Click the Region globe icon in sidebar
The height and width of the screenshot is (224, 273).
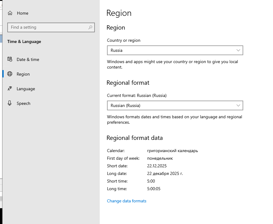coord(10,74)
